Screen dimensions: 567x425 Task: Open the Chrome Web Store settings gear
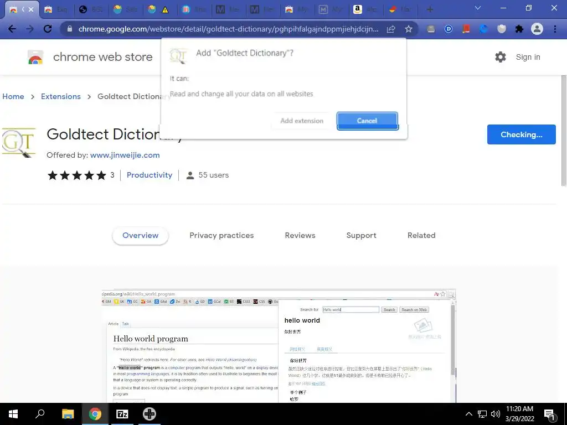click(501, 57)
